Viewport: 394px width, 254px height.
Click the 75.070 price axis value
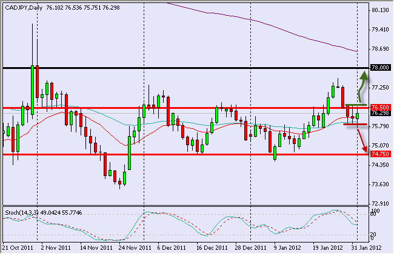(x=380, y=145)
